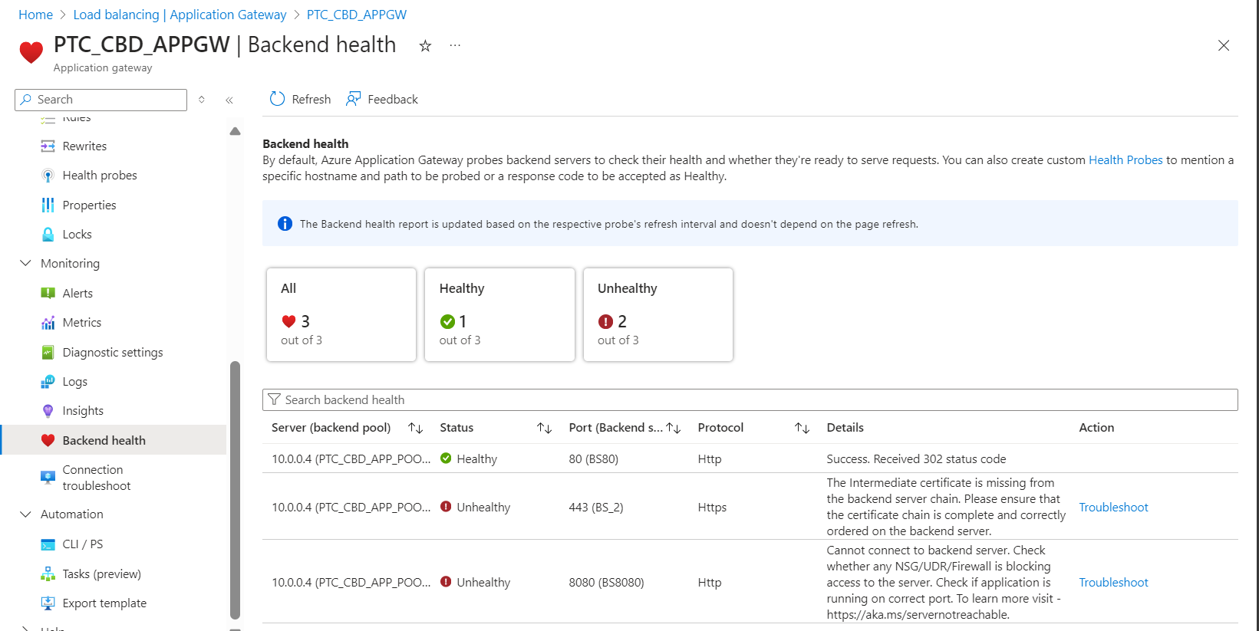Image resolution: width=1259 pixels, height=631 pixels.
Task: Select the 443 (BS_2) port cell
Action: pyautogui.click(x=596, y=507)
